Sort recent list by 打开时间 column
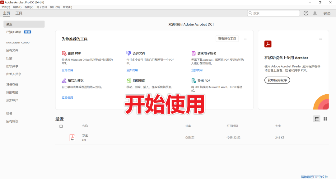Screen dimensions: 336x179 pos(232,126)
